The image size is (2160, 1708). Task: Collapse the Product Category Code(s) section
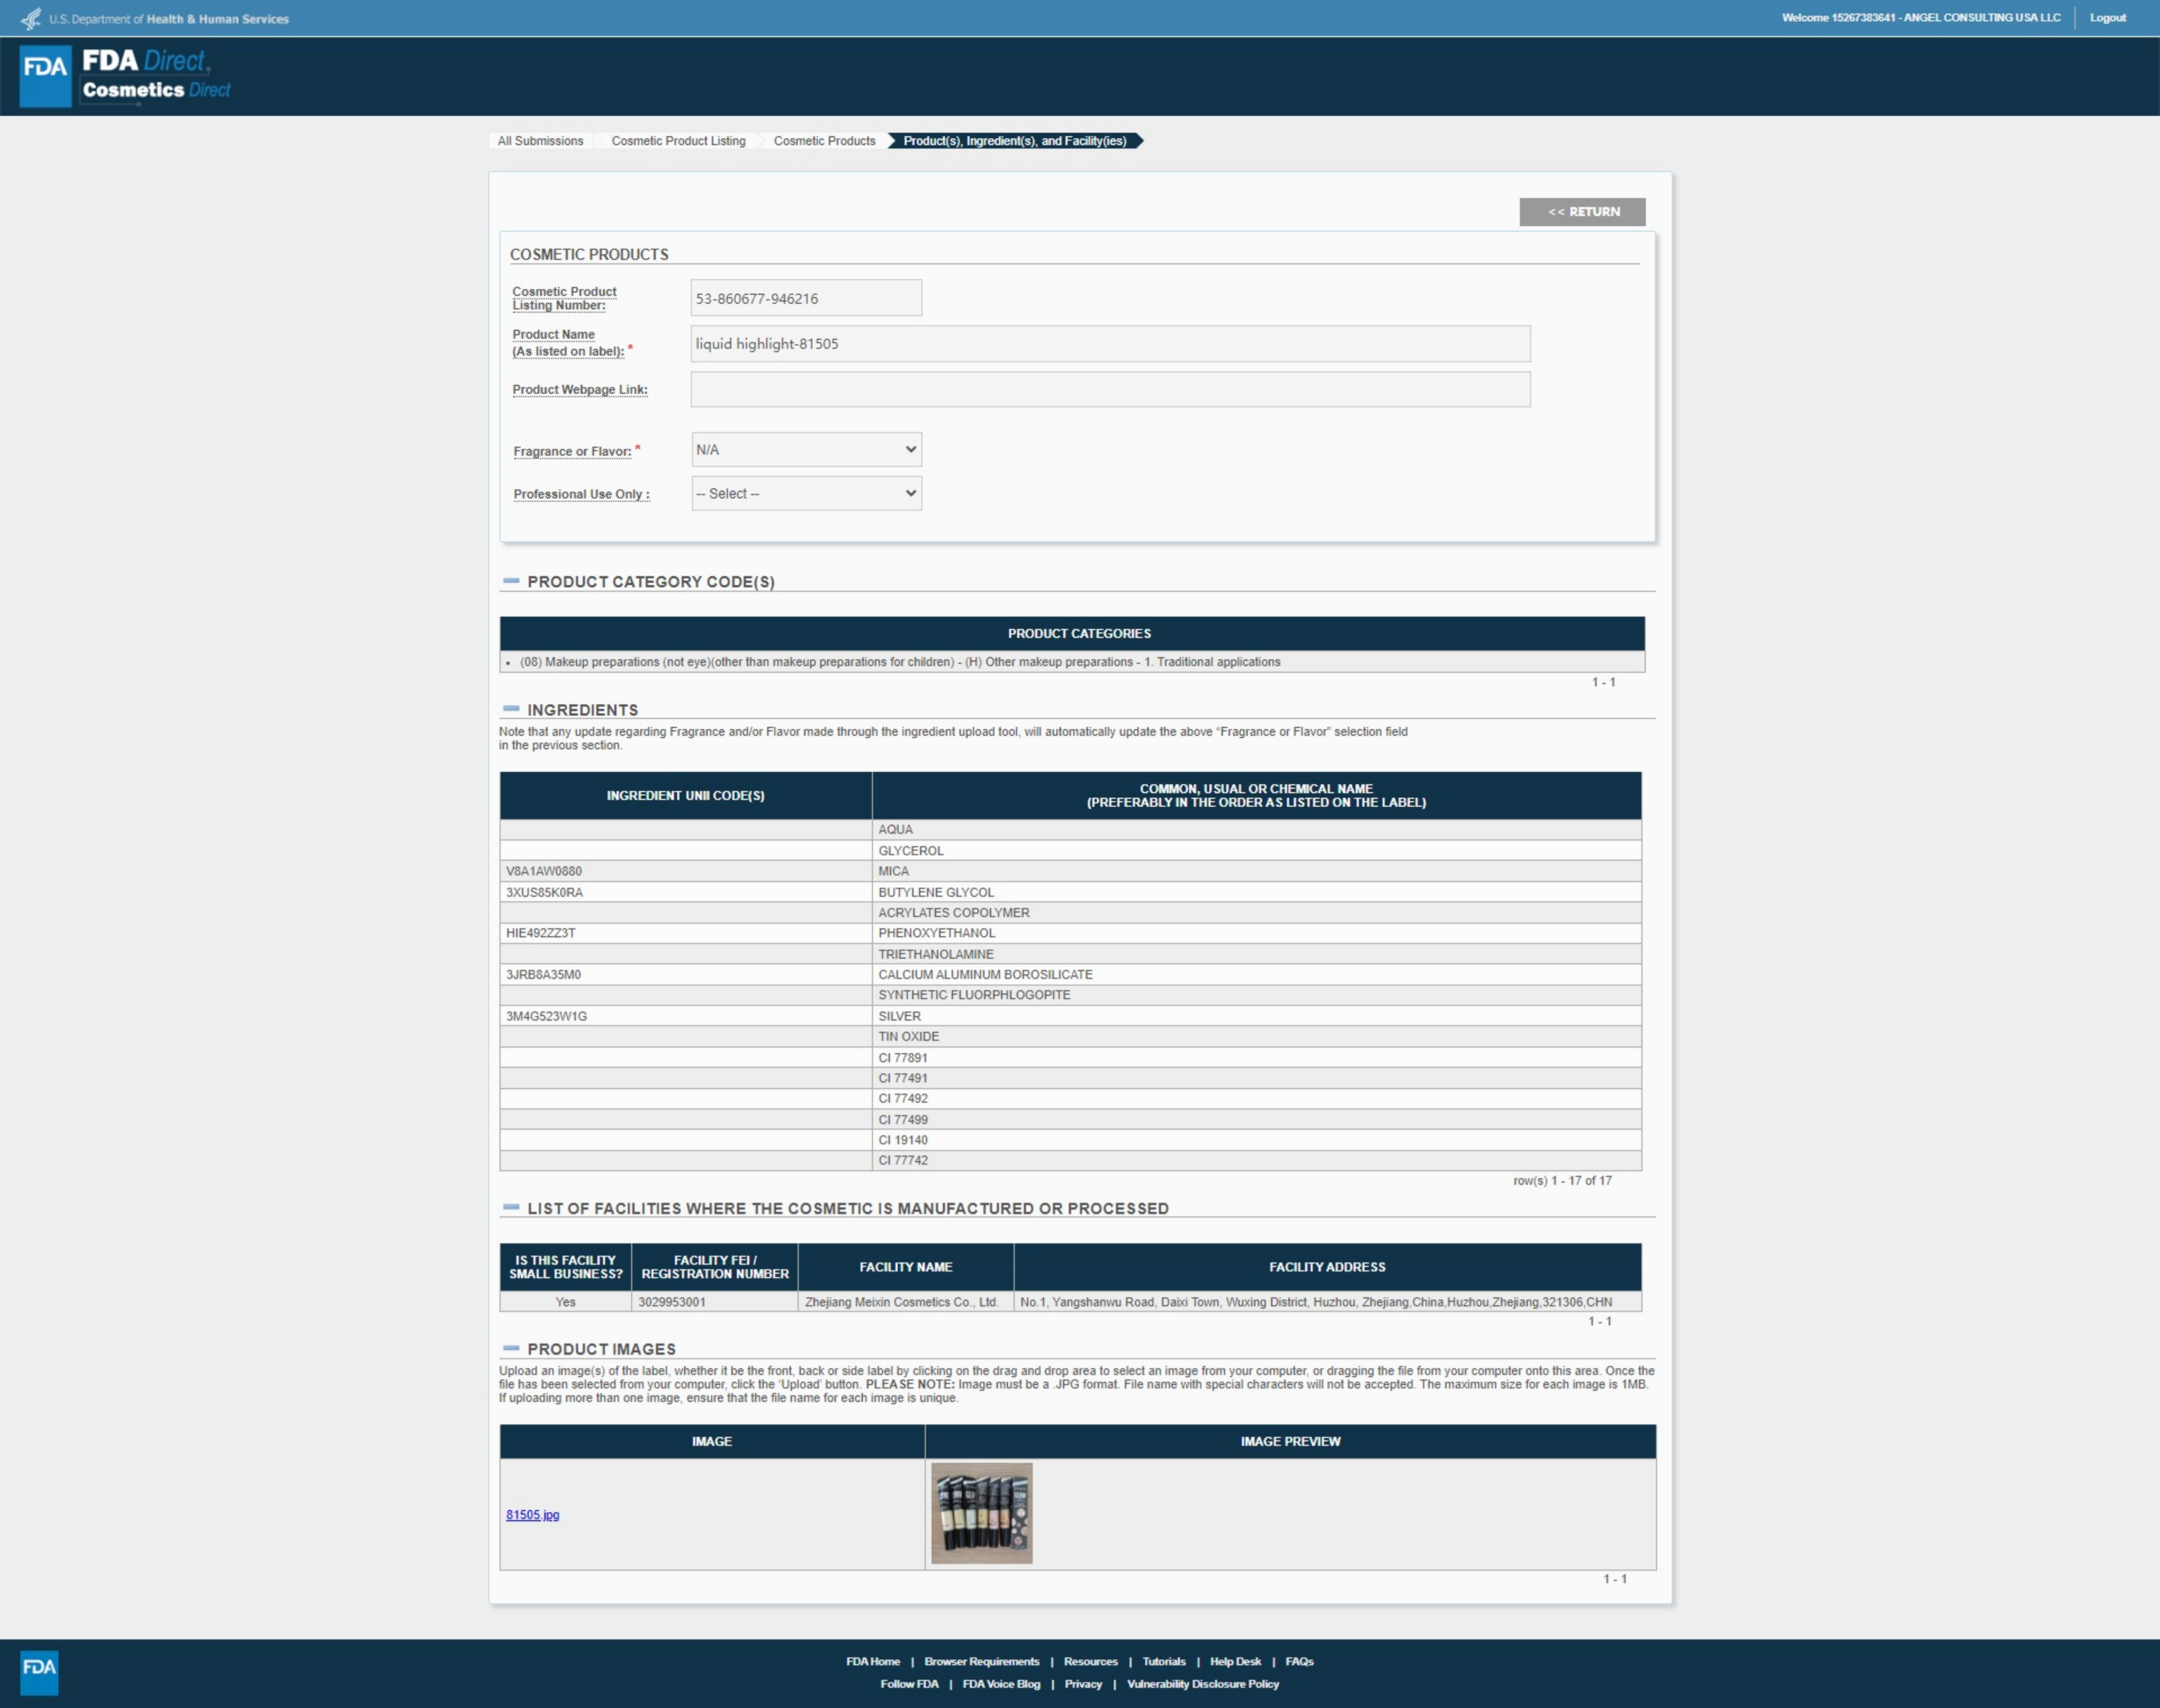511,581
